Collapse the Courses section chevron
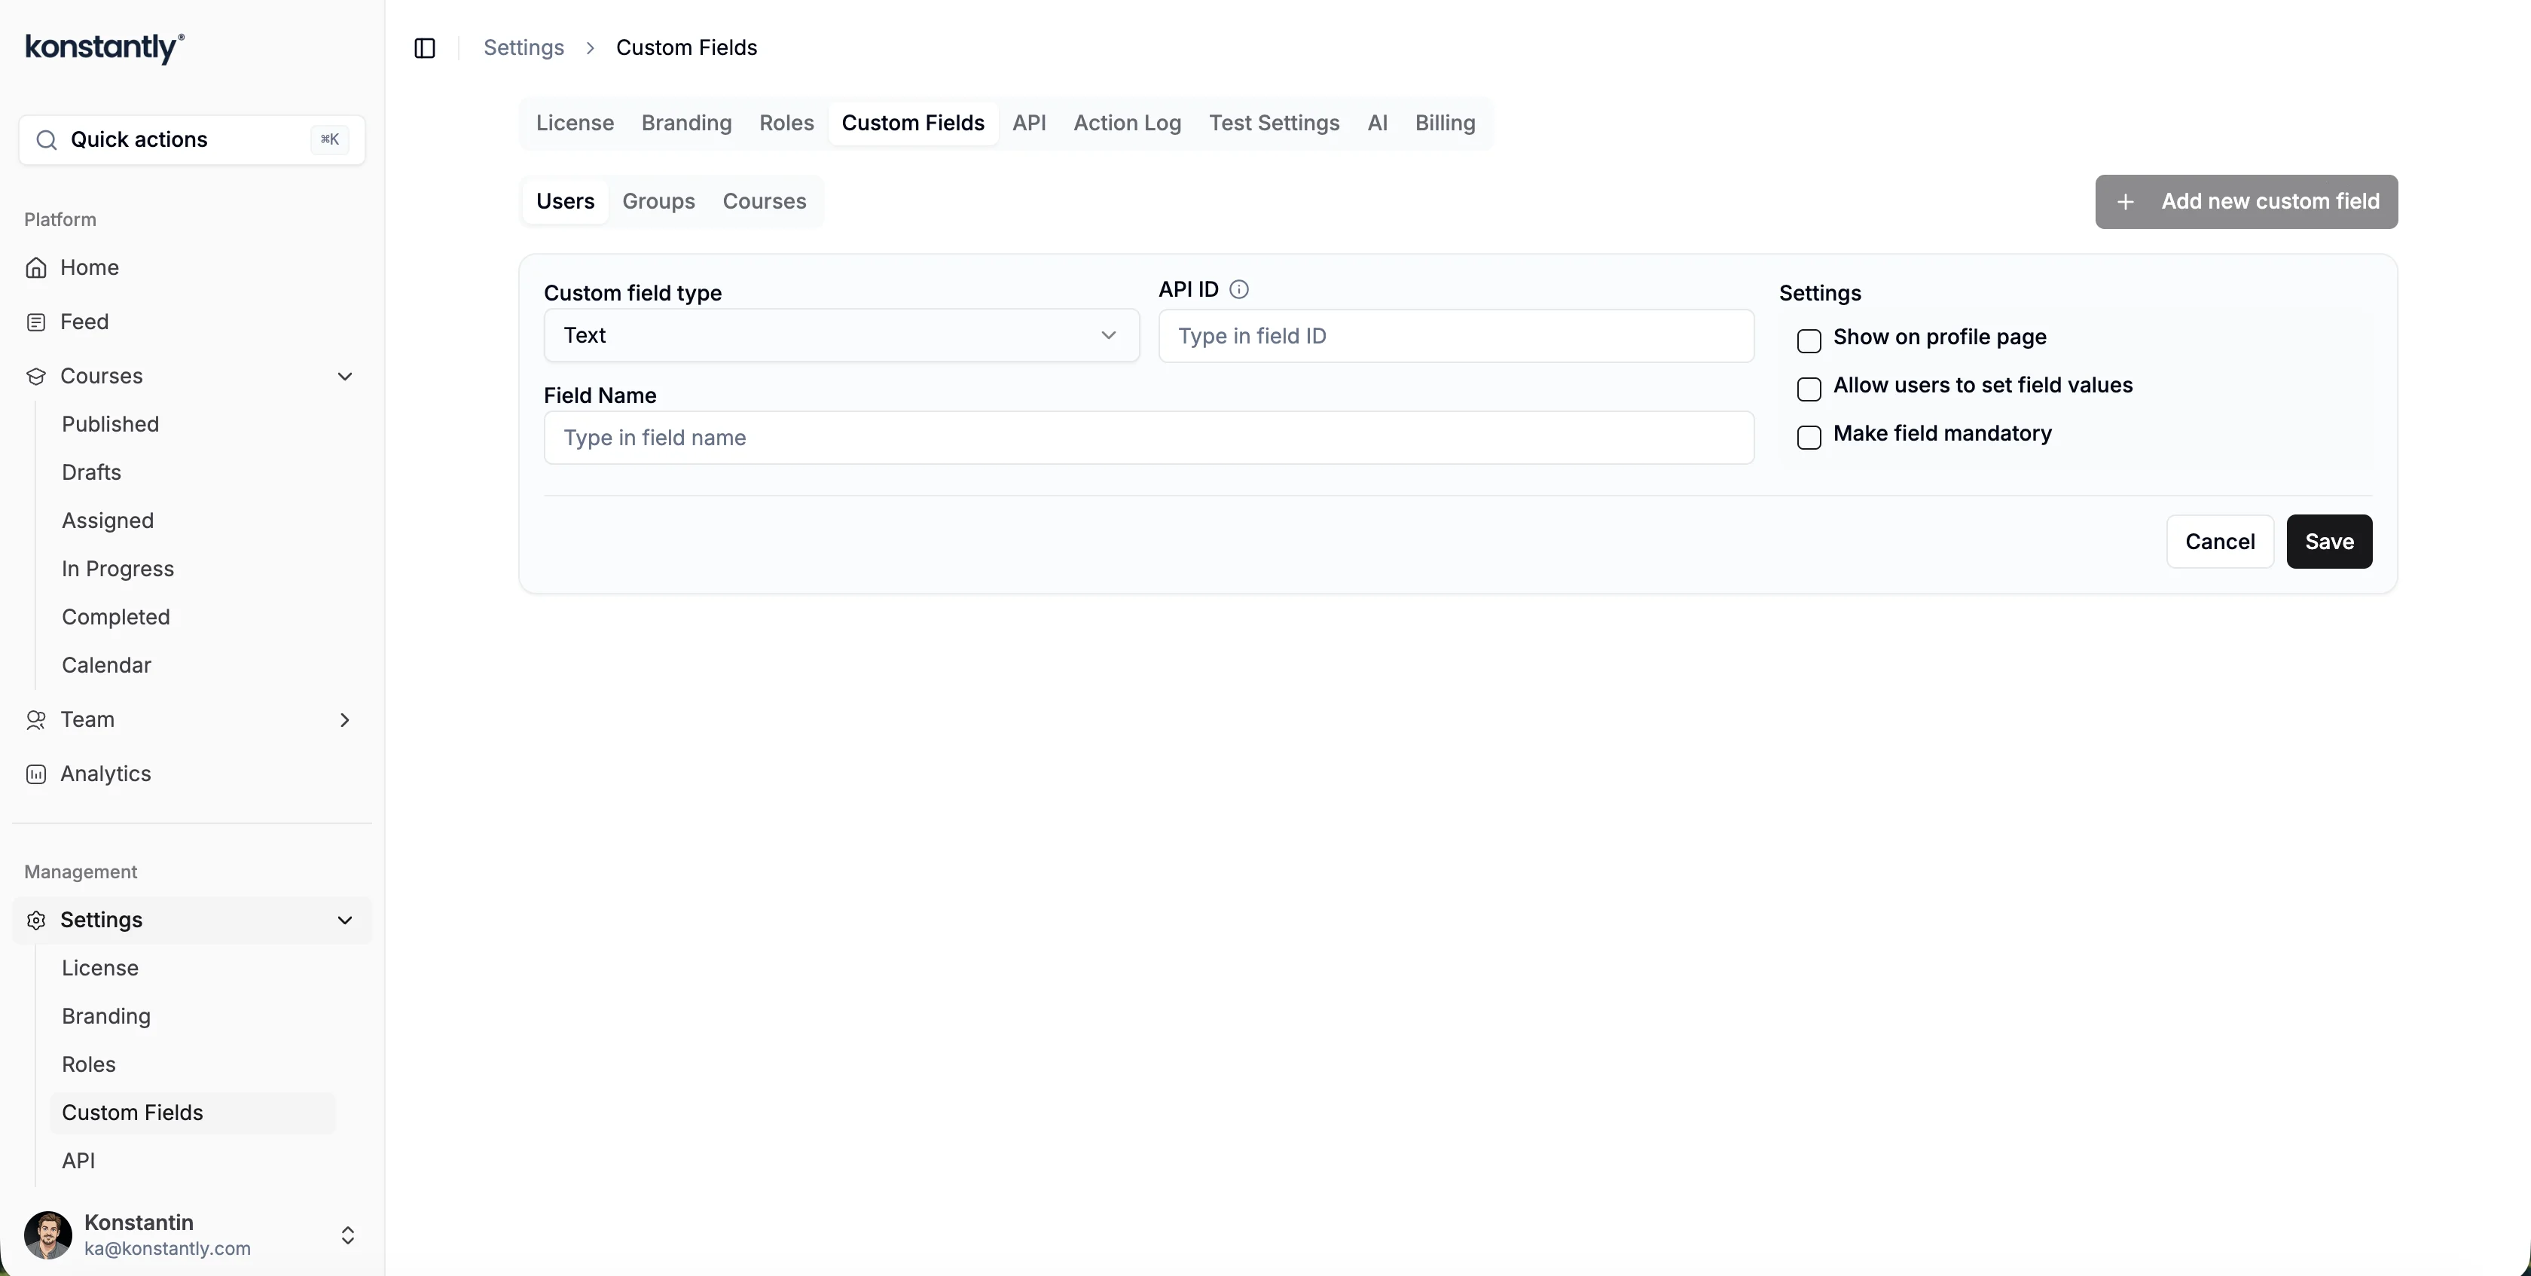Screen dimensions: 2531x1276 tap(345, 376)
